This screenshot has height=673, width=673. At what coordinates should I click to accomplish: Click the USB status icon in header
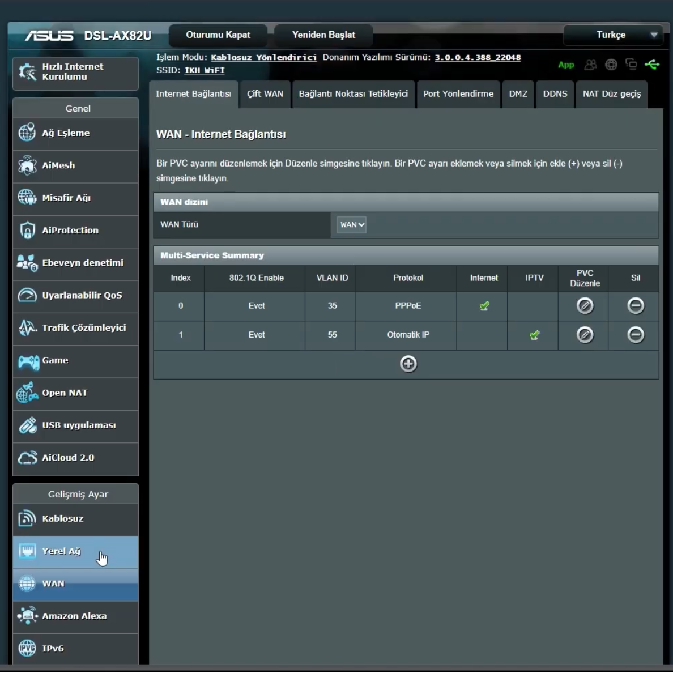click(x=652, y=65)
